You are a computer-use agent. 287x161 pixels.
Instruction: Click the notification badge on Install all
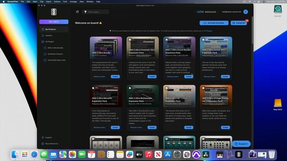pos(247,21)
